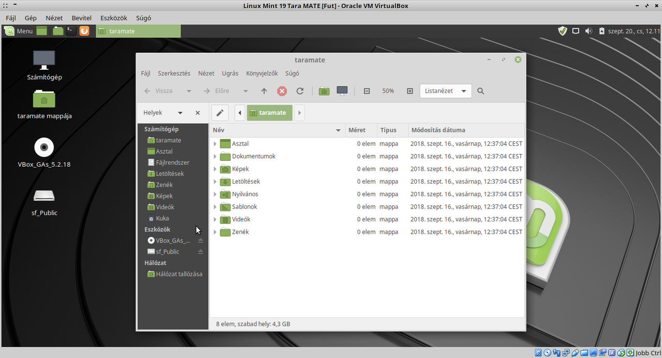Open the Mint Menu button
Image resolution: width=662 pixels, height=358 pixels.
19,31
